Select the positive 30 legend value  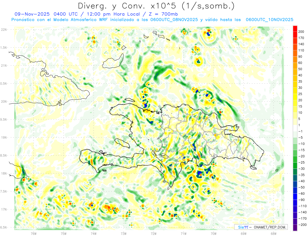coord(300,88)
